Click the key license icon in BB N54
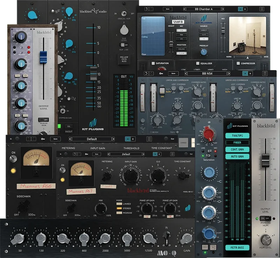This screenshot has height=258, width=280. click(x=161, y=74)
